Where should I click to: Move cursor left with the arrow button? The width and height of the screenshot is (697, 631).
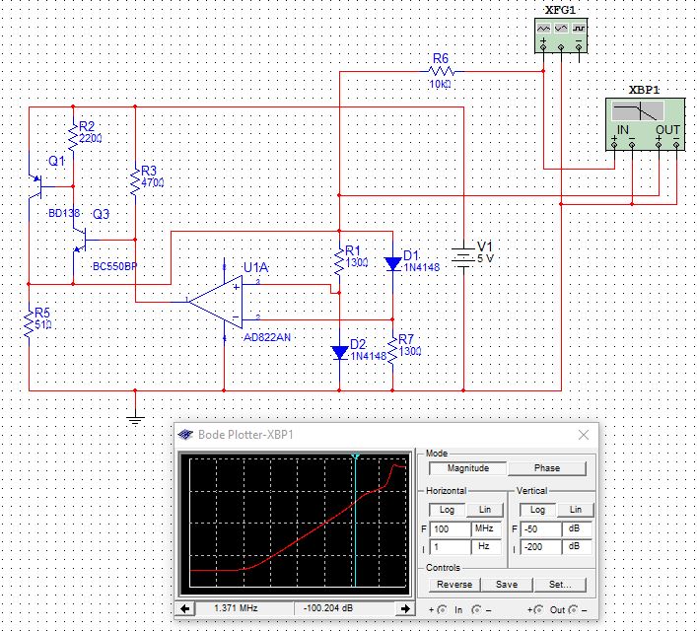point(185,608)
